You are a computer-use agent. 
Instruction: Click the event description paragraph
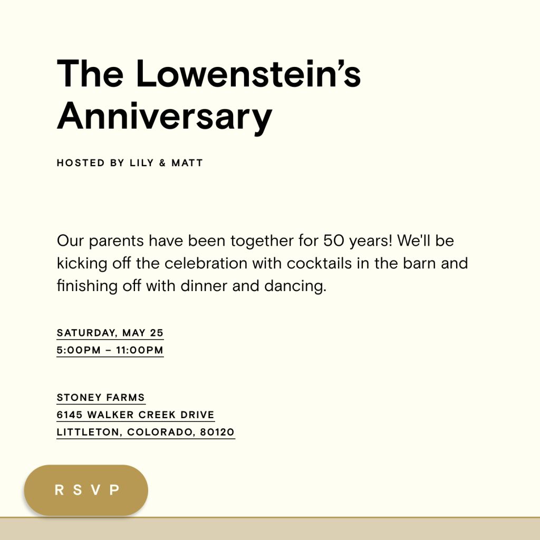click(263, 263)
